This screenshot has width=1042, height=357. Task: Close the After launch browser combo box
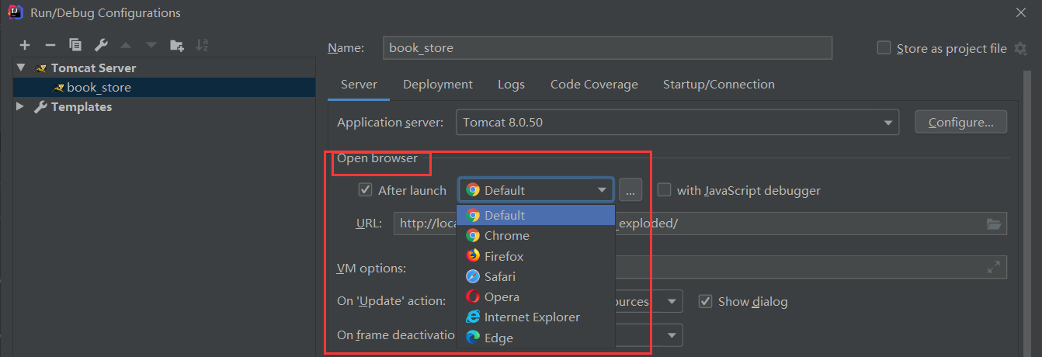click(x=536, y=189)
